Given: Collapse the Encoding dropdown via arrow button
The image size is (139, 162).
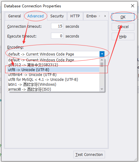Looking at the screenshot, I should pos(102,54).
